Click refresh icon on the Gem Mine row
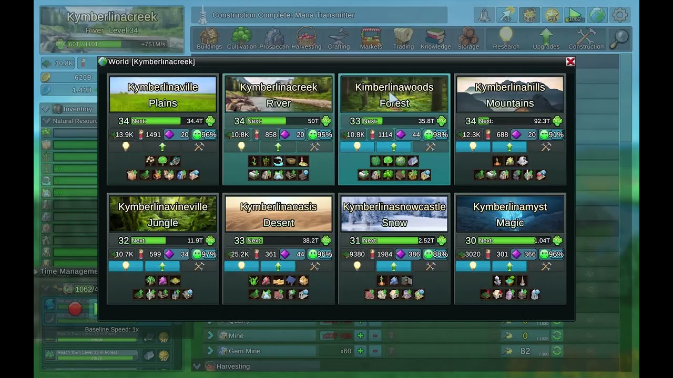Screen dimensions: 673x378 (556, 351)
